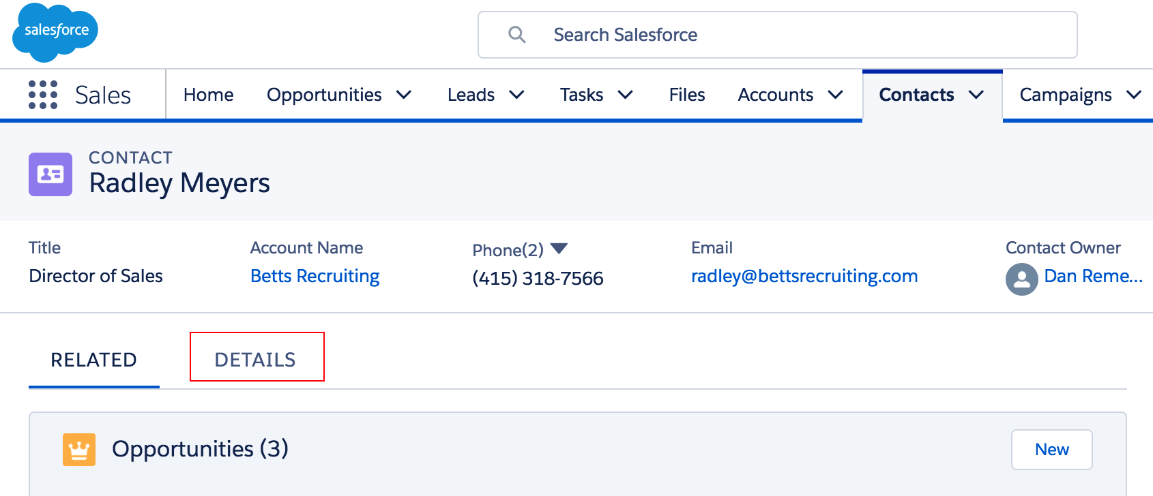
Task: Open the Betts Recruiting account link
Action: click(315, 276)
